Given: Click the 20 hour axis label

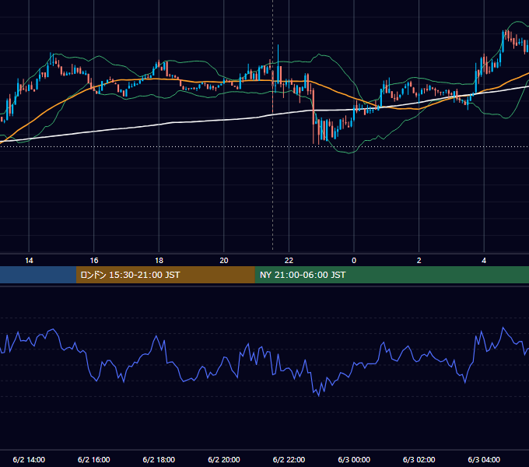Looking at the screenshot, I should pos(224,261).
